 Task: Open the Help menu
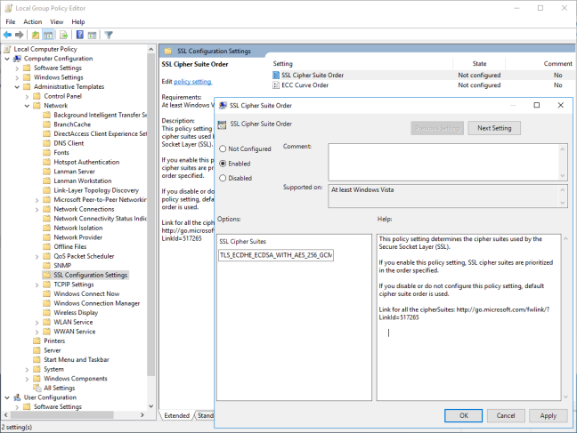78,21
